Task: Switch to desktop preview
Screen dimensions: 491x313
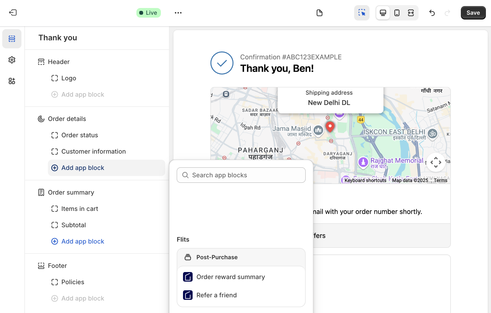Action: [383, 13]
